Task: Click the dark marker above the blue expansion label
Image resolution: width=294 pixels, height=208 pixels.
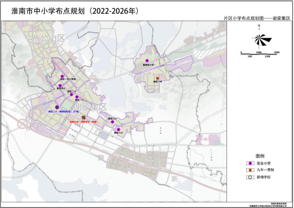Action: click(57, 107)
